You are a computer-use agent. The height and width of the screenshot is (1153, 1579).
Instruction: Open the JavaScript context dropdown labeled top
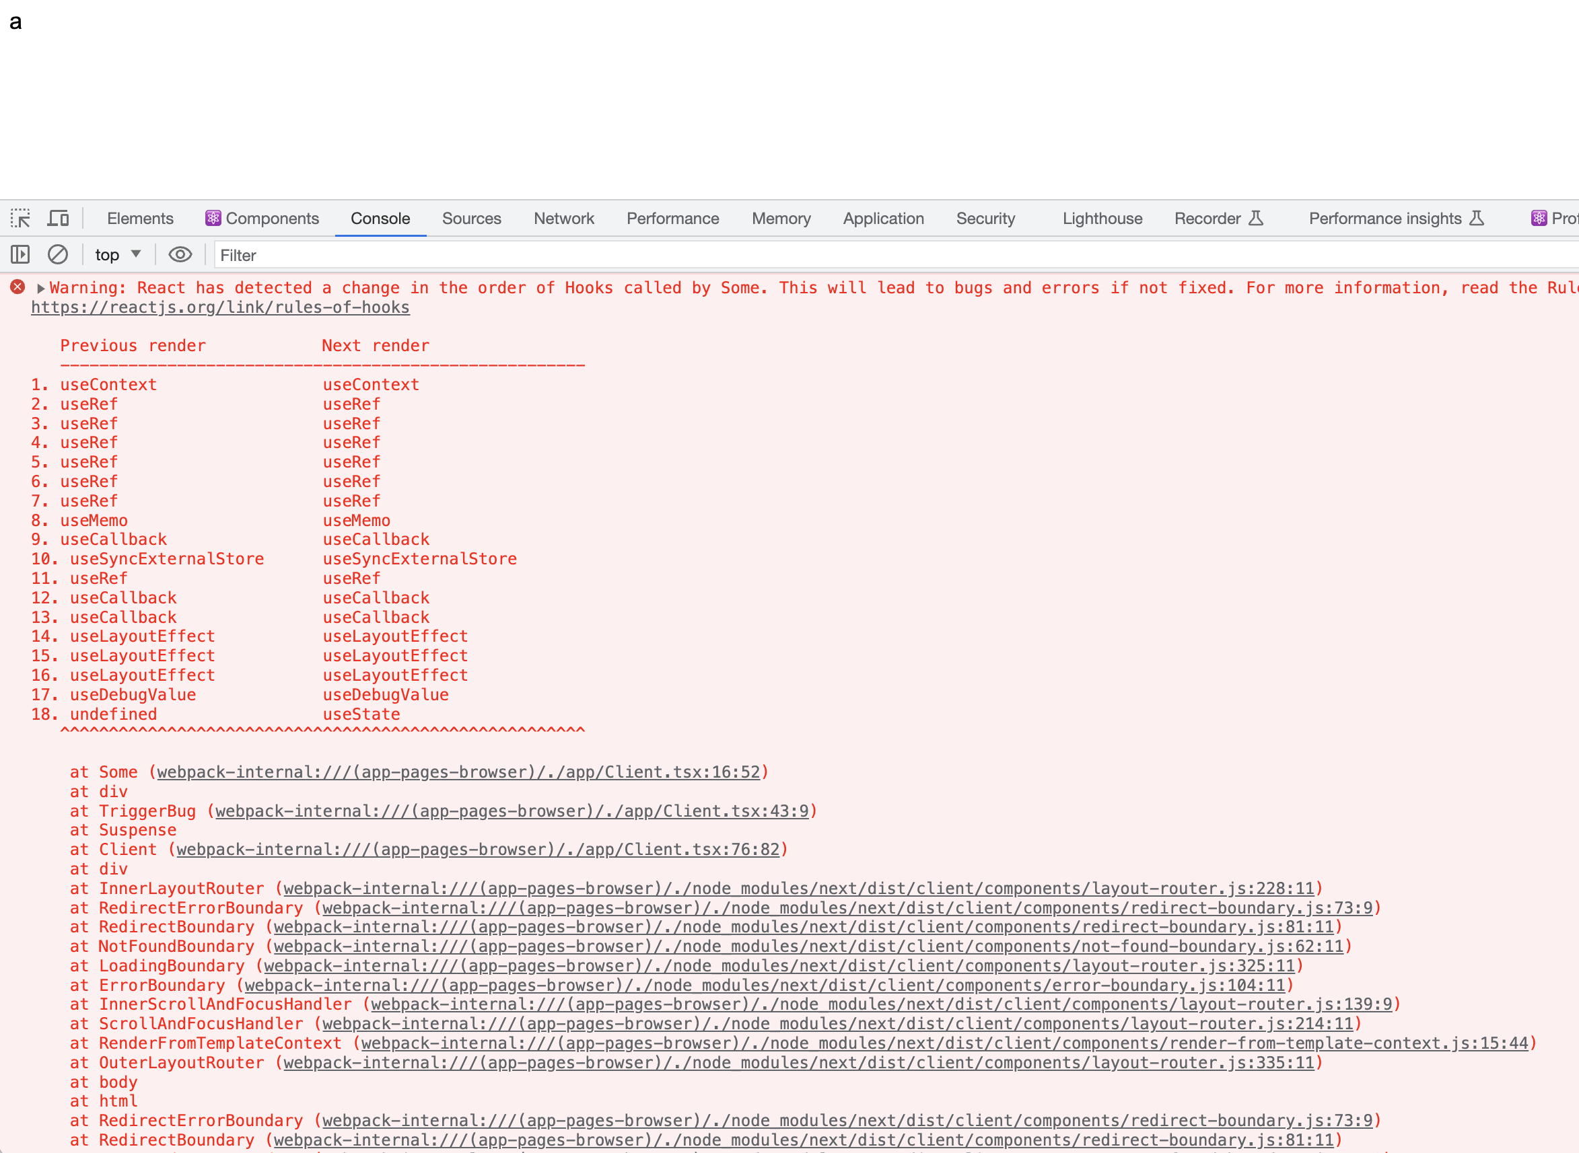(116, 254)
